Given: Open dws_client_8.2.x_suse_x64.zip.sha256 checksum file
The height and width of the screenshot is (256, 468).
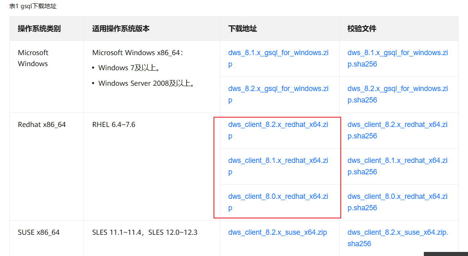Looking at the screenshot, I should pos(398,238).
